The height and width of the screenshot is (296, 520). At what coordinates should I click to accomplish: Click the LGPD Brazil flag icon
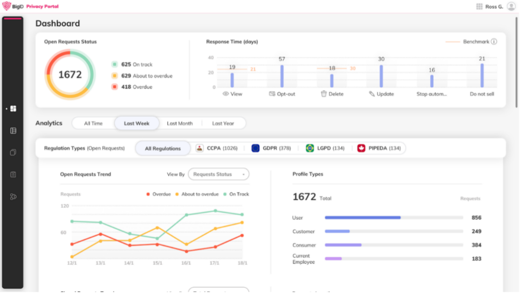coord(310,148)
